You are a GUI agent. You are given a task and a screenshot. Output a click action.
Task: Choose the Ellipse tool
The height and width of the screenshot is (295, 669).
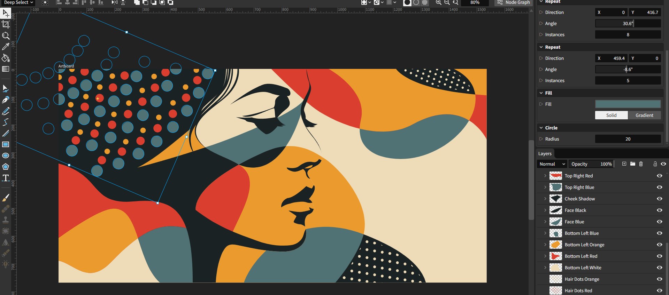coord(6,156)
